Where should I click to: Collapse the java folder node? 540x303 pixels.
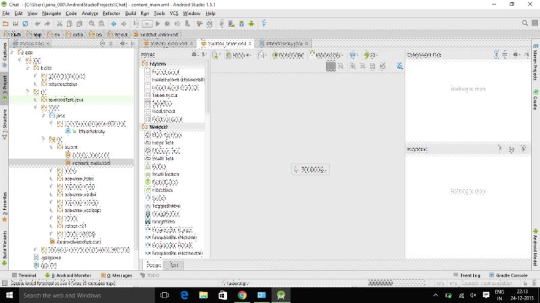[43, 115]
